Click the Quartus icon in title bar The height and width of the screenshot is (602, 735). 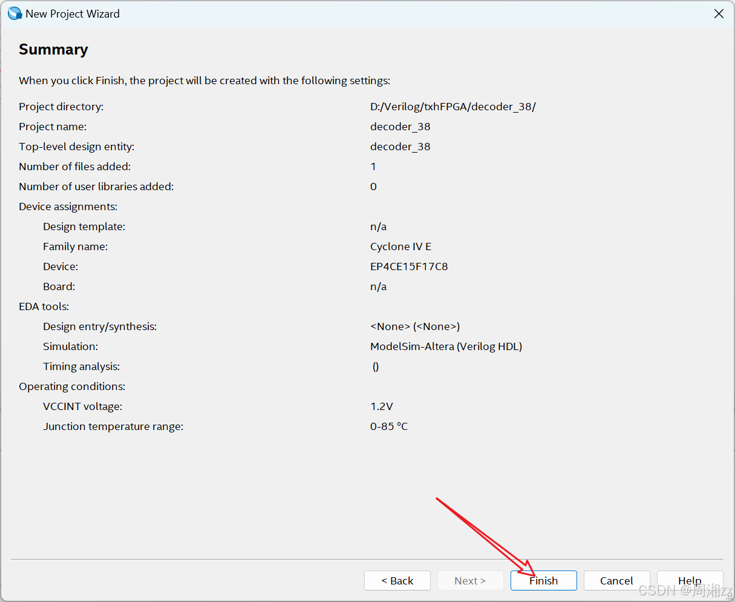[15, 13]
